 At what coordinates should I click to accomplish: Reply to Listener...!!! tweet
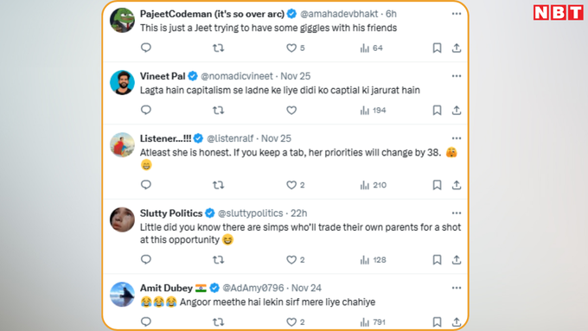(146, 185)
